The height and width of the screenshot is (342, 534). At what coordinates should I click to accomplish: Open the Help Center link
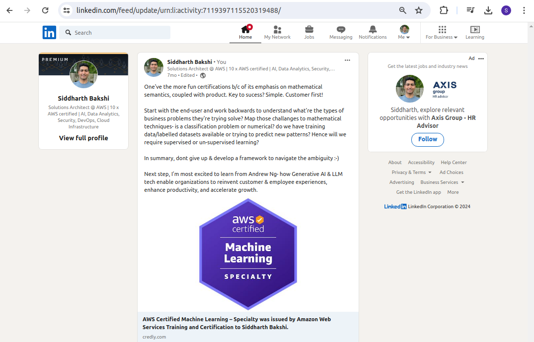tap(454, 163)
